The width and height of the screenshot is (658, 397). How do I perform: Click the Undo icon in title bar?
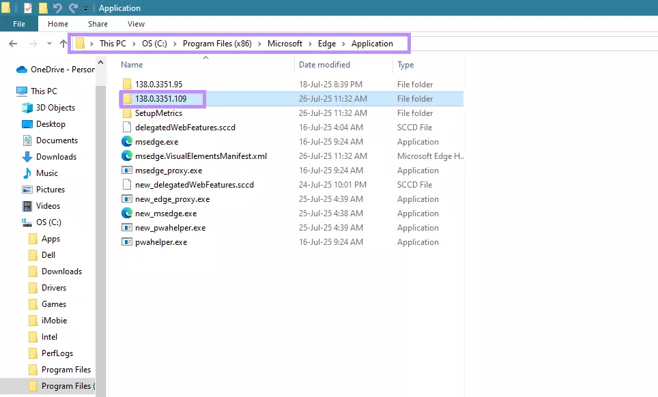(x=57, y=8)
